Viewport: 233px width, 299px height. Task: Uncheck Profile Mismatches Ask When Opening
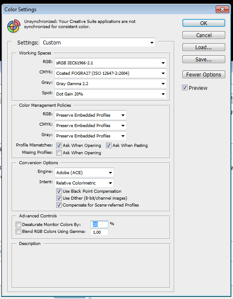point(59,146)
